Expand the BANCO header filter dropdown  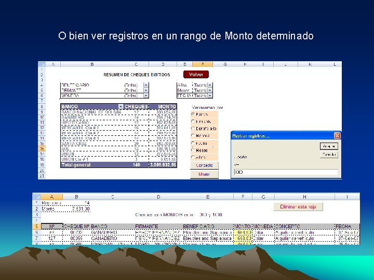coord(121,106)
